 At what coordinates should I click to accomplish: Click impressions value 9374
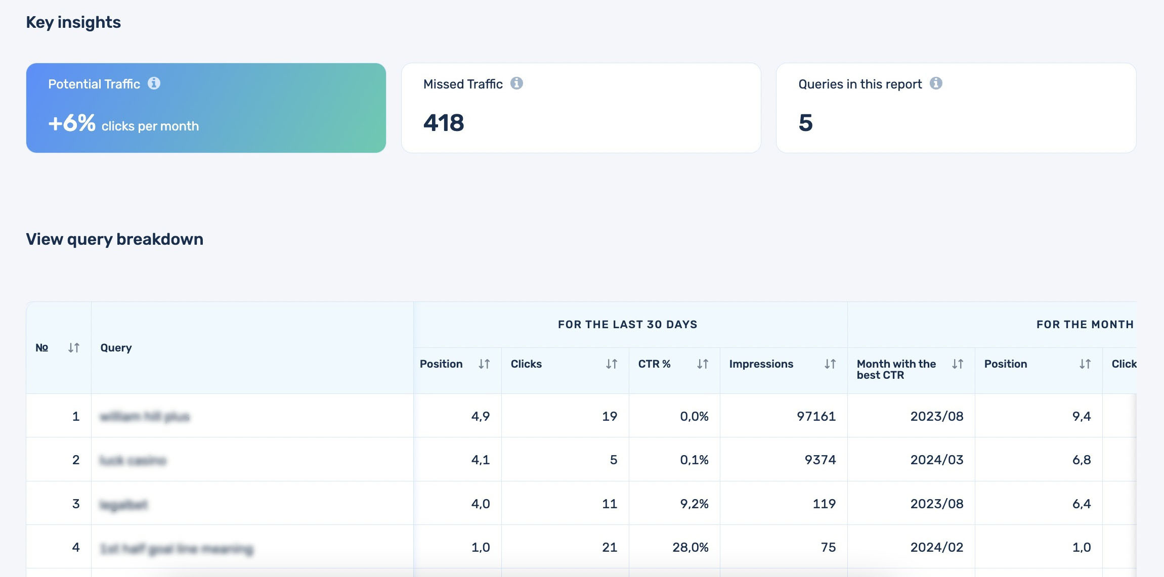(820, 460)
